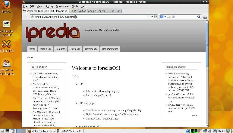Open the http://forum.i2p Forum link
The image size is (233, 133).
tap(104, 95)
